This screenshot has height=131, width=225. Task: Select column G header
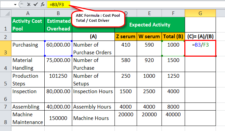click(x=200, y=13)
